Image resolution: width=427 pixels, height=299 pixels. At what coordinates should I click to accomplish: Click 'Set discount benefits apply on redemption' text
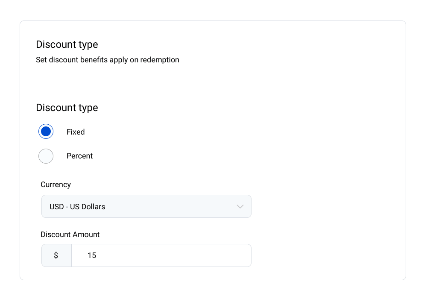pyautogui.click(x=108, y=60)
